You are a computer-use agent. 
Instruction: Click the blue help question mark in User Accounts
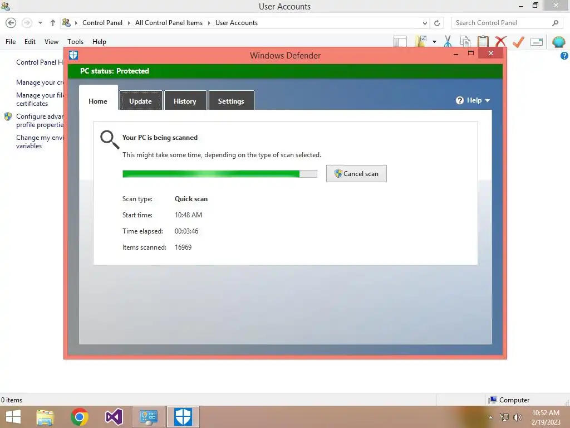564,56
